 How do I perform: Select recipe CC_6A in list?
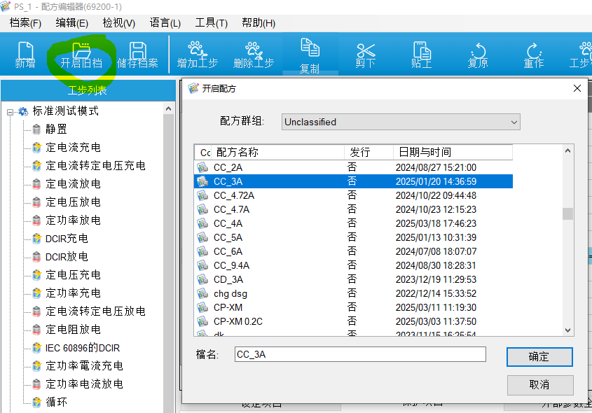tap(353, 251)
